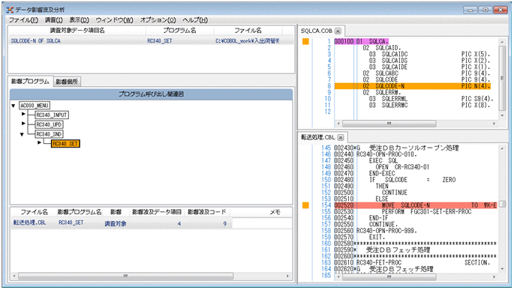The height and width of the screenshot is (290, 514).
Task: Click the 調査対象データ項目名 column header
Action: pos(77,31)
